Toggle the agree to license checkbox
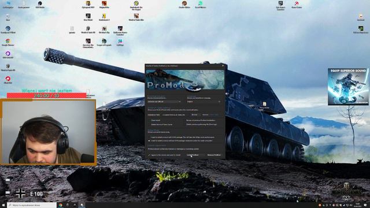Viewport: 370px width, 208px height. click(149, 155)
